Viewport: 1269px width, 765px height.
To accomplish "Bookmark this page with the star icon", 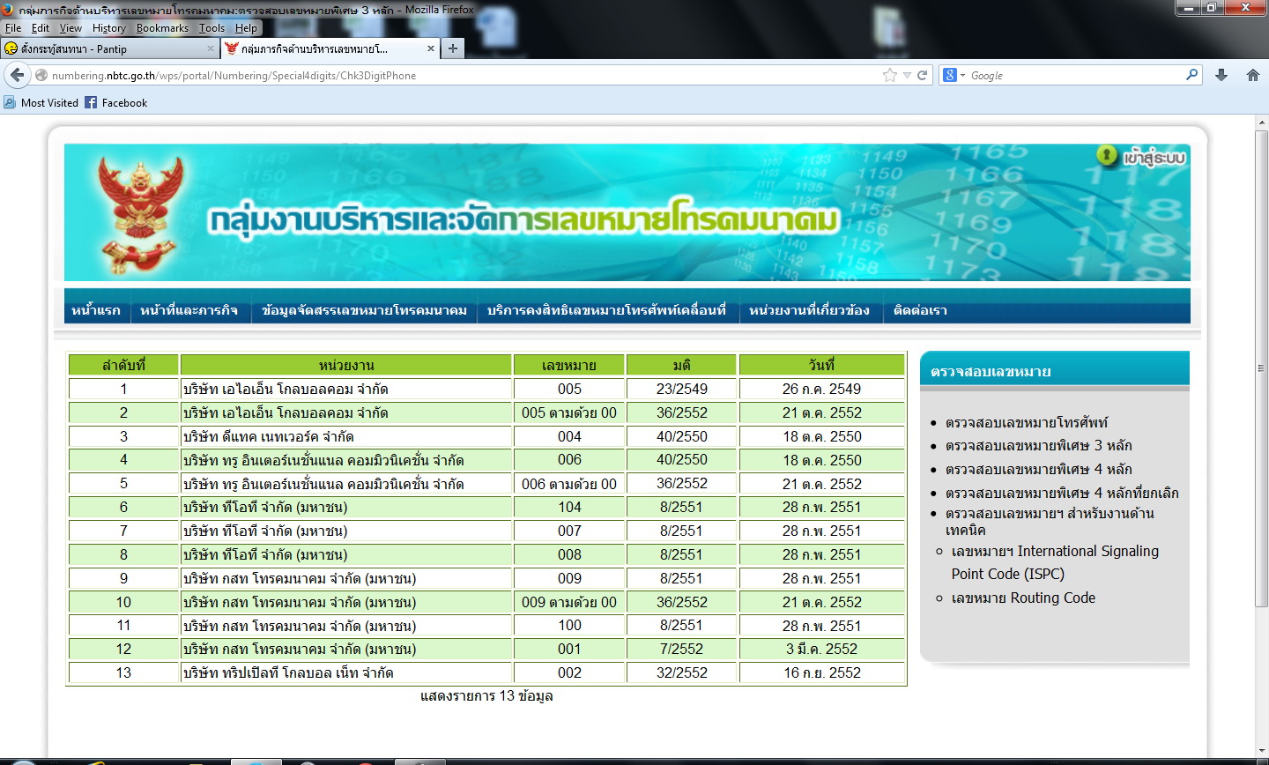I will 890,75.
